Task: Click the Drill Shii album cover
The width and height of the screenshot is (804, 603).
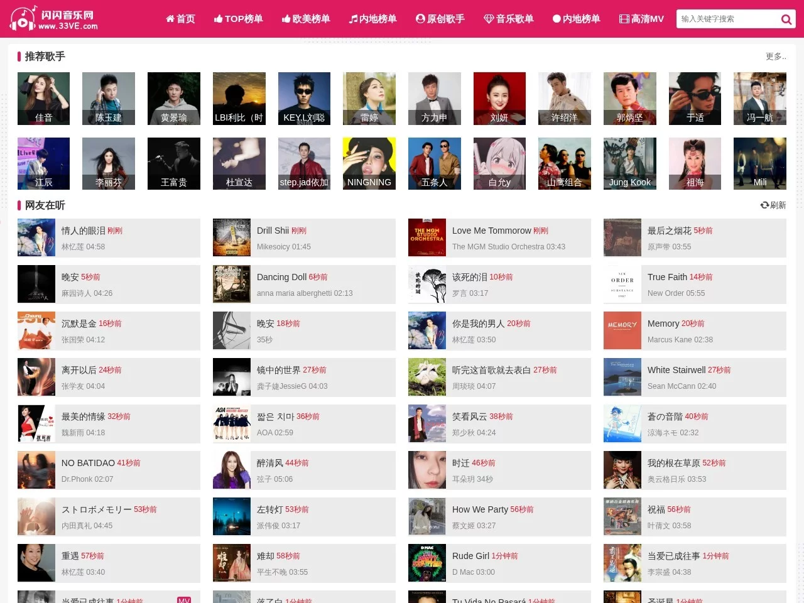Action: click(232, 237)
